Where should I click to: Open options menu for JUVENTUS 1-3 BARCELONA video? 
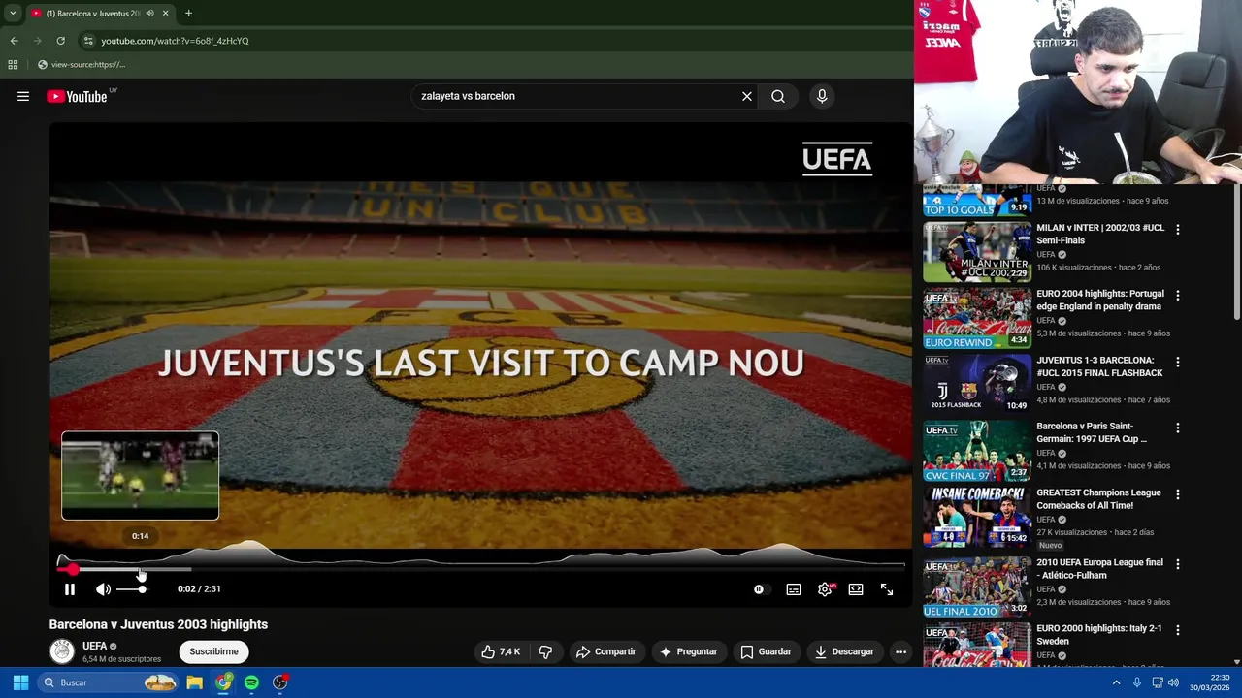coord(1178,362)
